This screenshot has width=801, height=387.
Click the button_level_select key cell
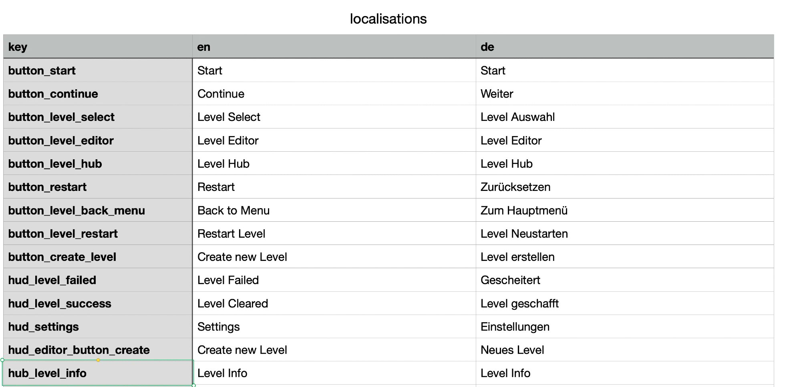98,117
